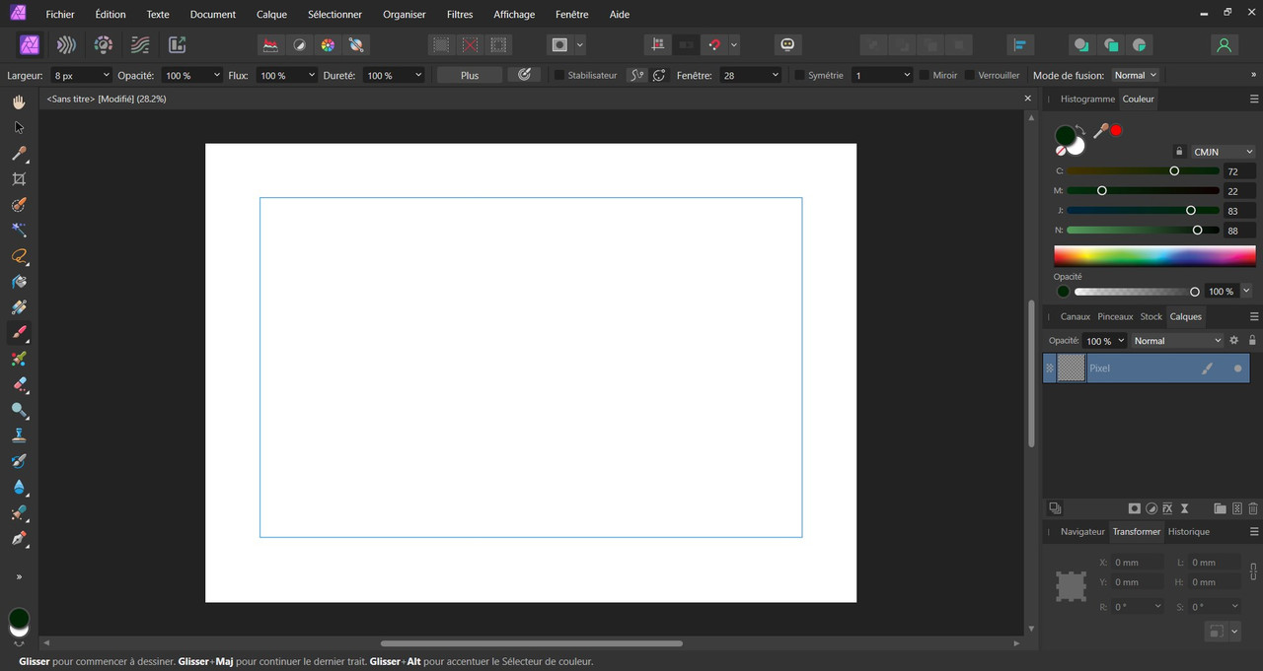
Task: Enable the Miroir checkbox
Action: click(925, 75)
